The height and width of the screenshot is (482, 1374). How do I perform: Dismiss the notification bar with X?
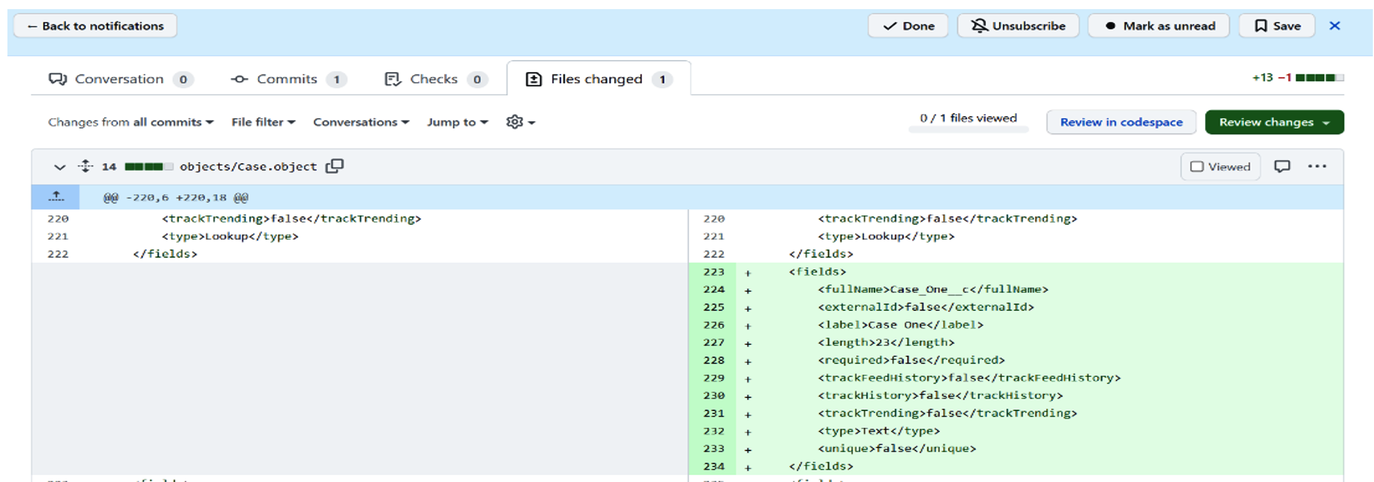coord(1335,26)
